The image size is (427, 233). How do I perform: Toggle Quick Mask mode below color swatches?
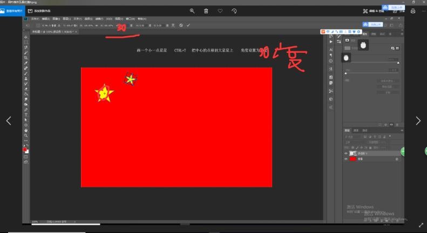pyautogui.click(x=25, y=157)
